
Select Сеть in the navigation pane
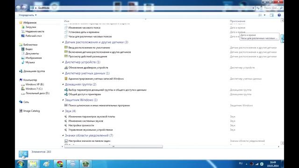[26, 102]
